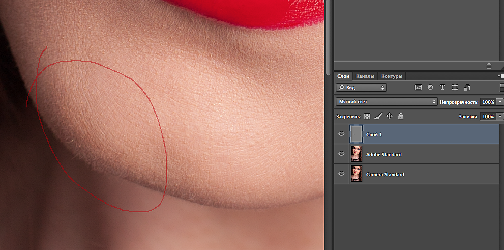504x250 pixels.
Task: Click the canvas vertical scrollbar handle
Action: tap(328, 38)
